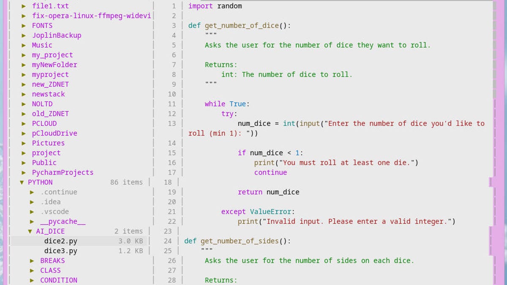Open the CLASS folder
Viewport: 507px width, 285px height.
50,271
